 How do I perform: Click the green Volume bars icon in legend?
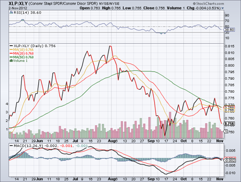click(x=11, y=61)
